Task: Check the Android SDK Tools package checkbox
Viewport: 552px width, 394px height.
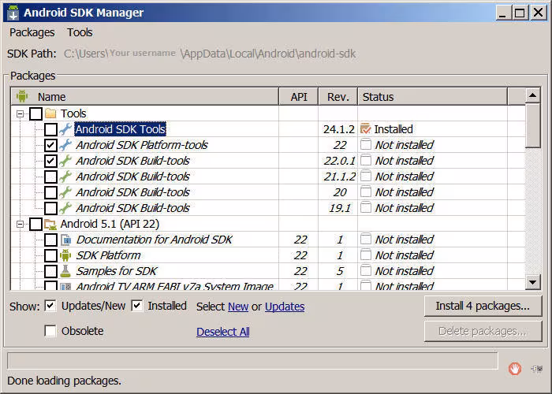Action: (50, 129)
